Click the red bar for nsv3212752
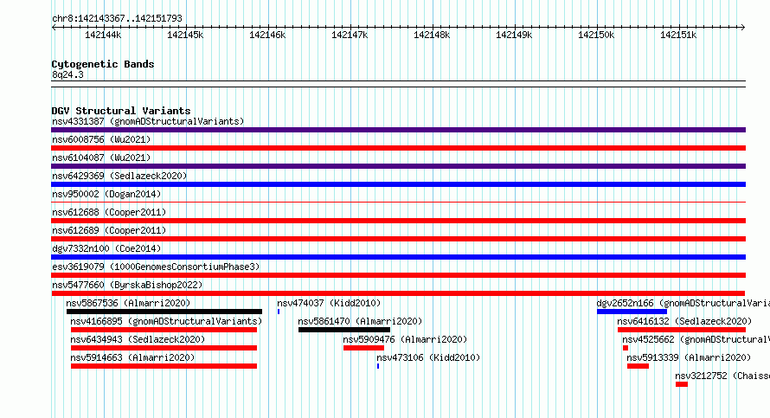The width and height of the screenshot is (770, 418). [x=682, y=384]
